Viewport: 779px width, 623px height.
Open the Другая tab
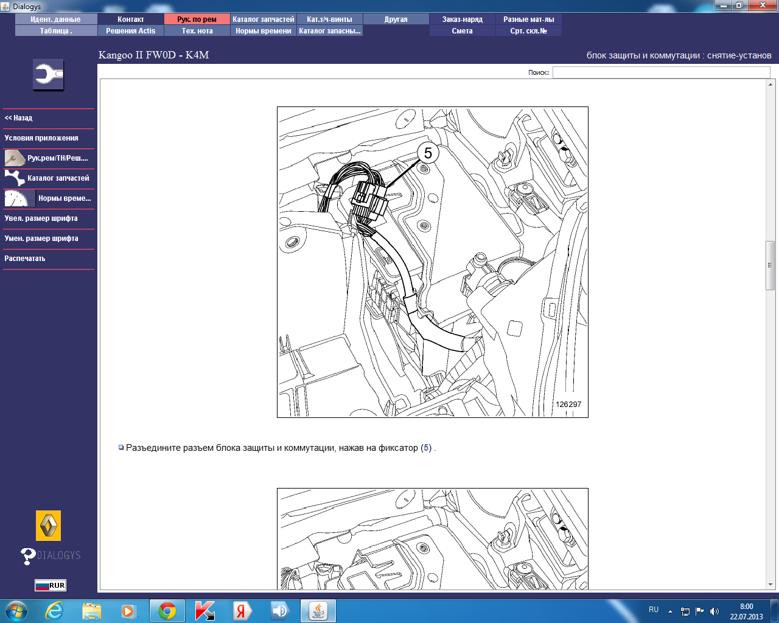(396, 19)
